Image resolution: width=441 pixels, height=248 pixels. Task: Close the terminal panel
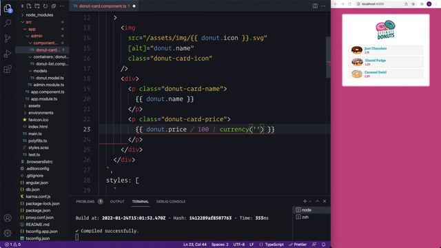click(325, 201)
